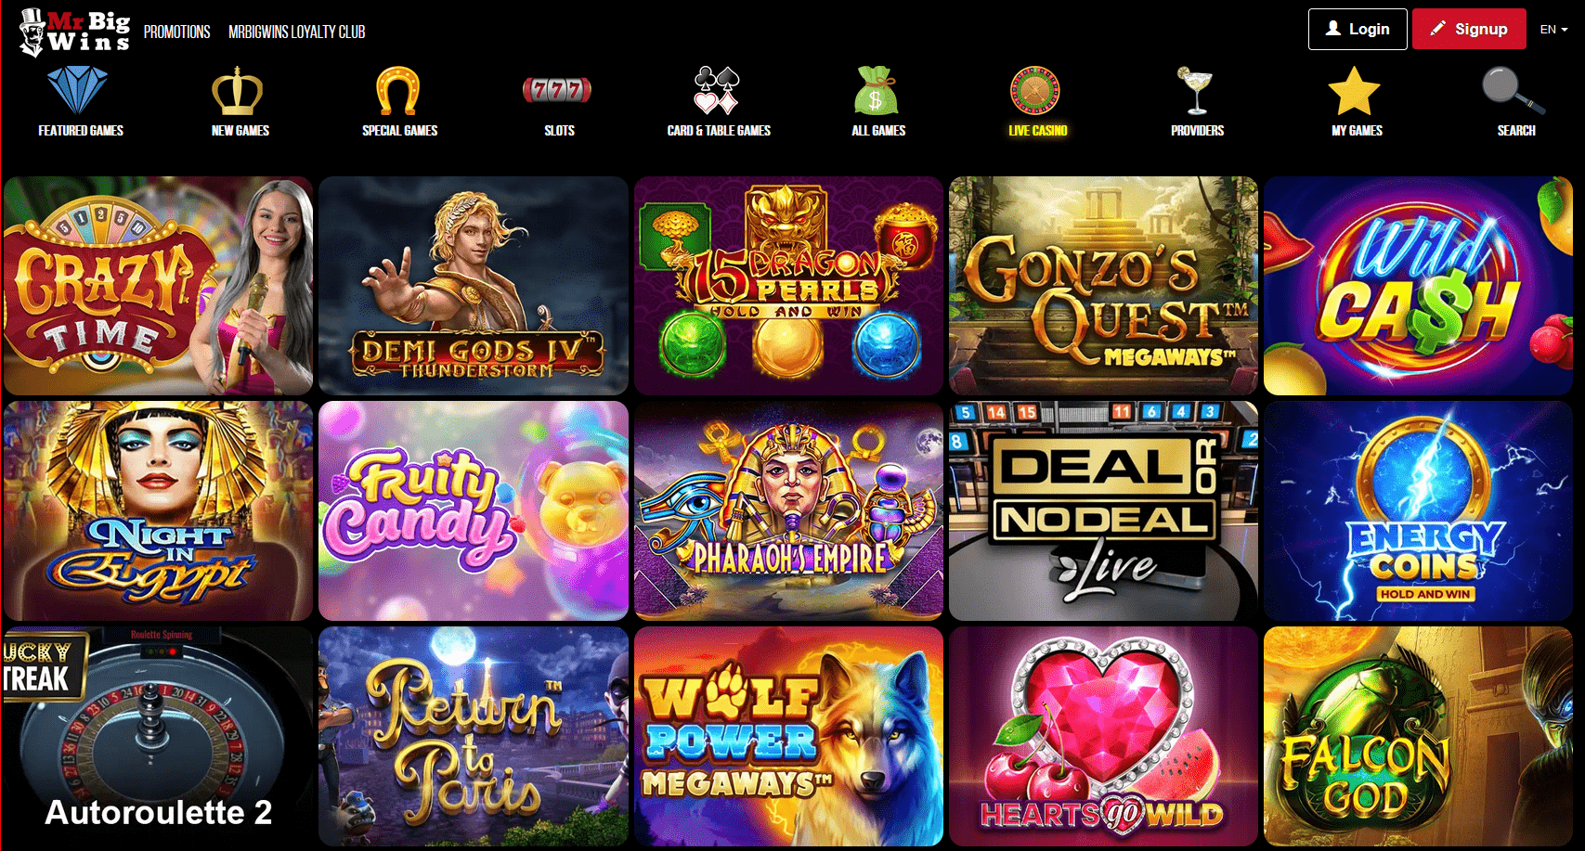Launch the Crazy Time game thumbnail

coord(159,286)
